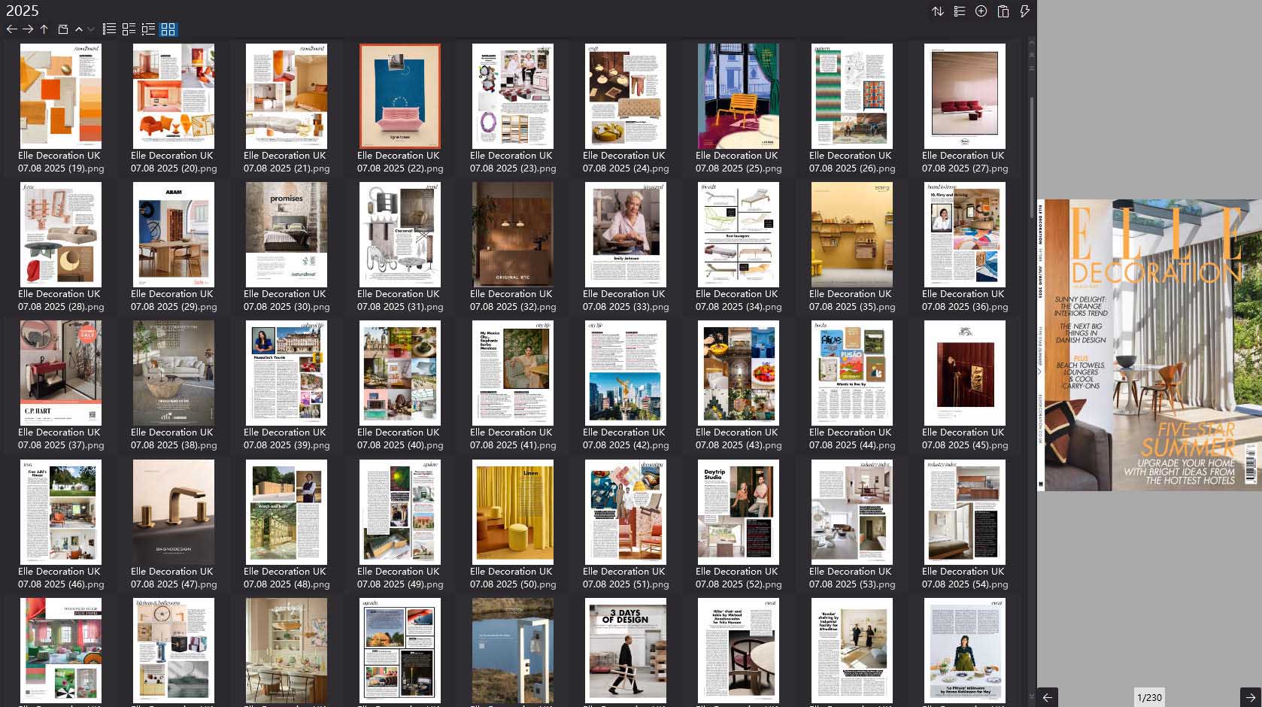Click the lightning quick-actions icon
This screenshot has width=1262, height=707.
tap(1024, 11)
